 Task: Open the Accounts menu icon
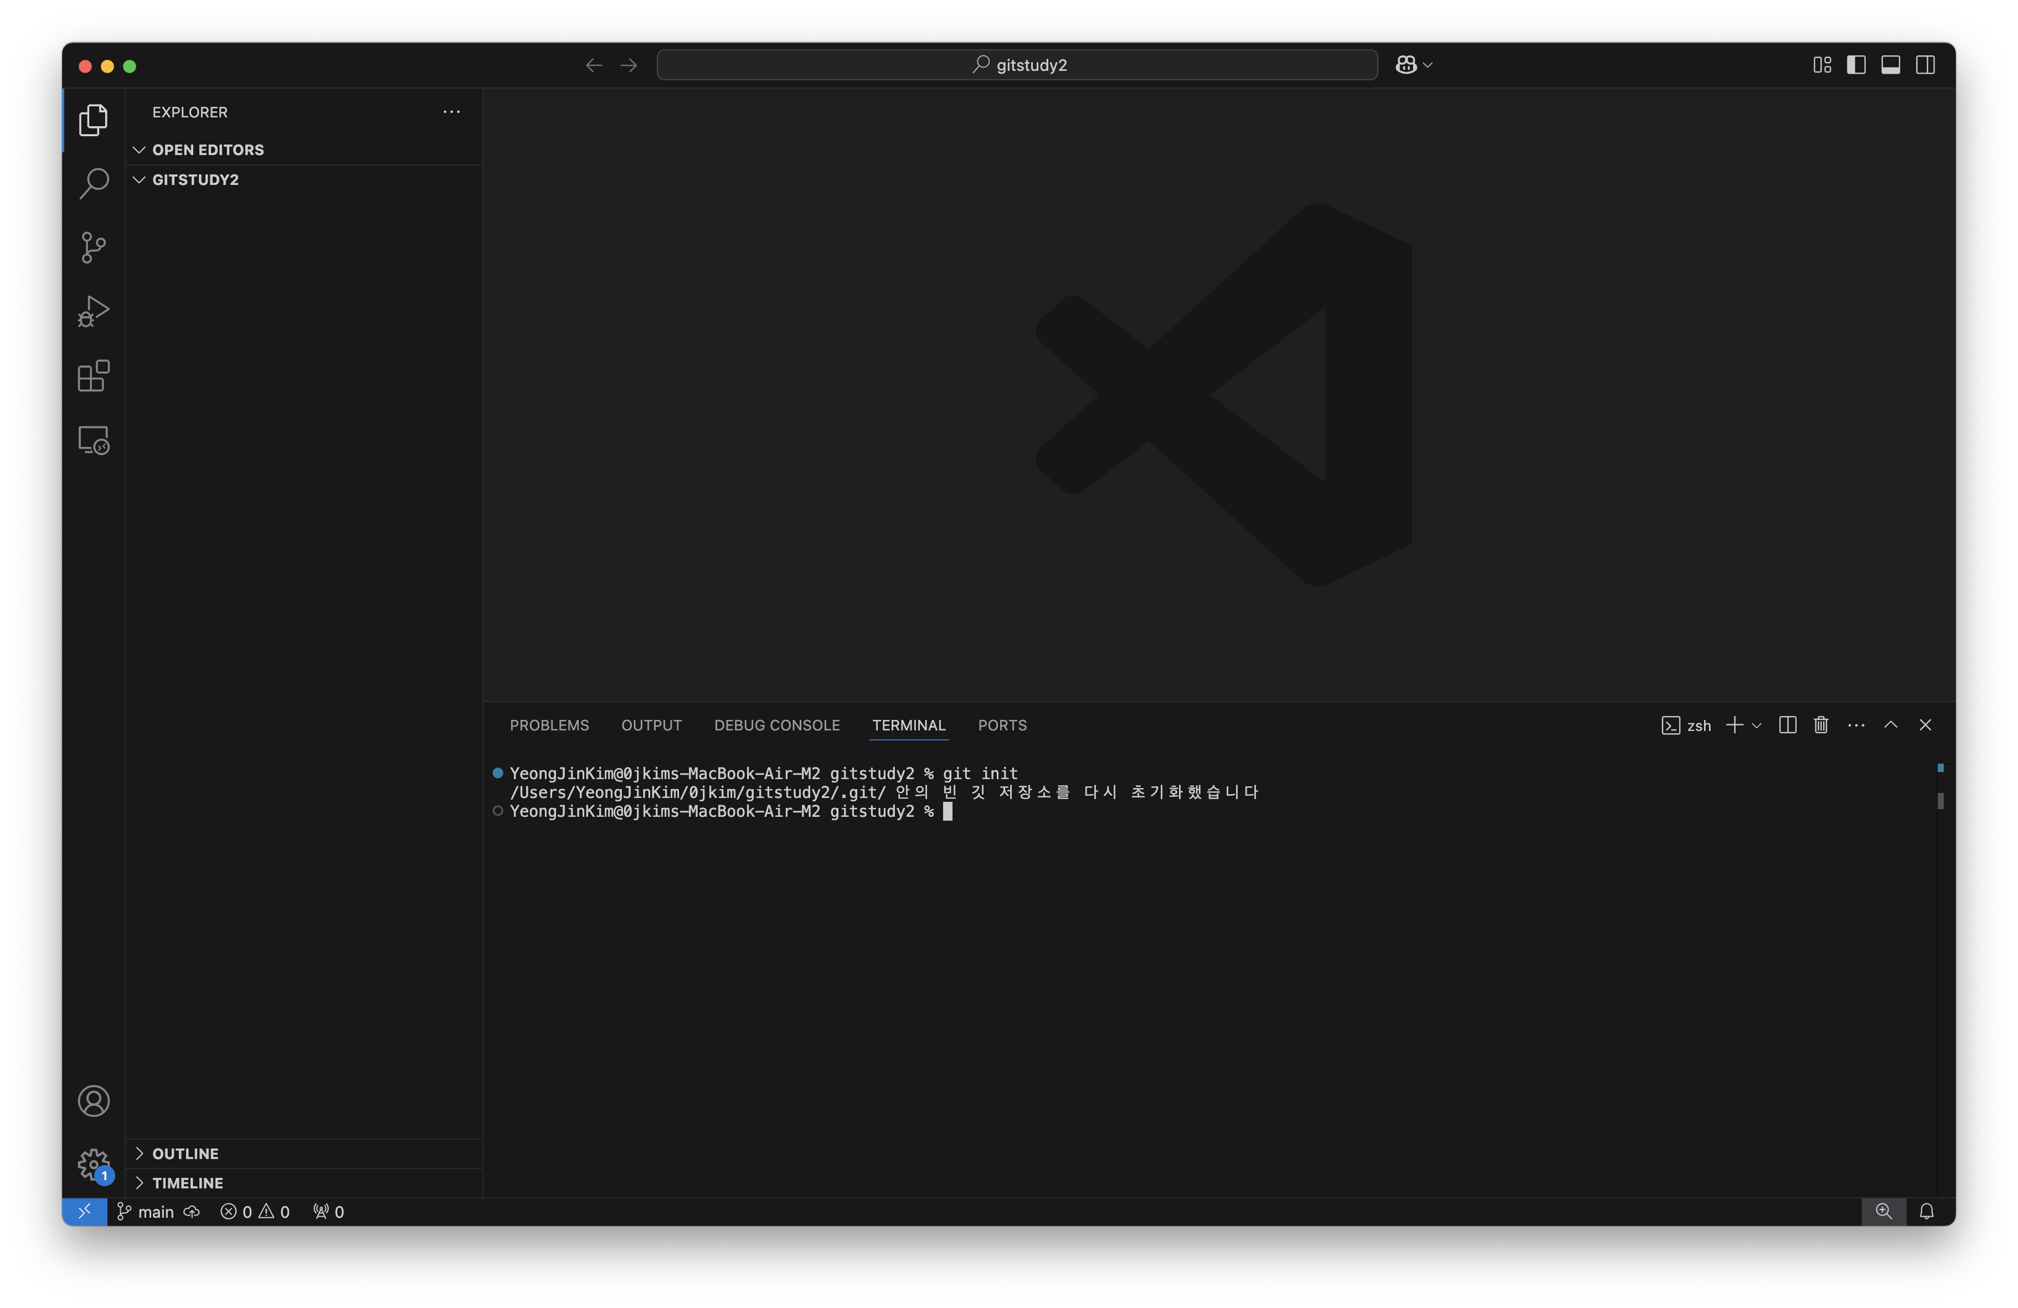(93, 1100)
